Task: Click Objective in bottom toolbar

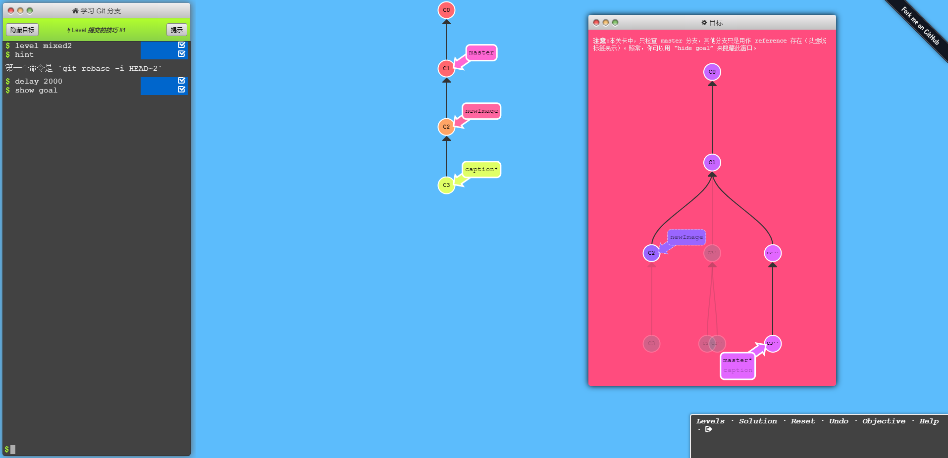Action: [884, 421]
